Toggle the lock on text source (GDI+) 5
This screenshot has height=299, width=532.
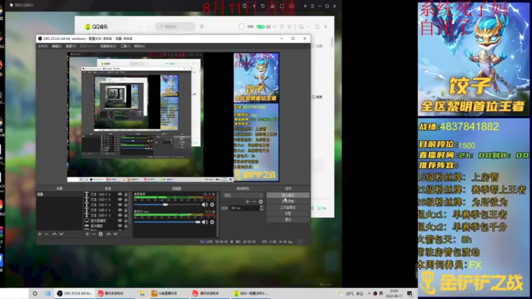coord(126,199)
